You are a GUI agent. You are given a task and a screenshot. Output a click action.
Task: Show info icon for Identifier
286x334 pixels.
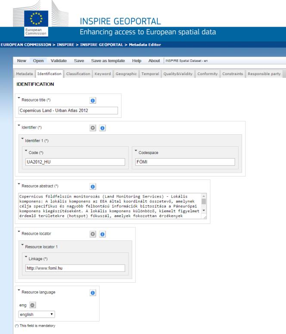pyautogui.click(x=102, y=128)
